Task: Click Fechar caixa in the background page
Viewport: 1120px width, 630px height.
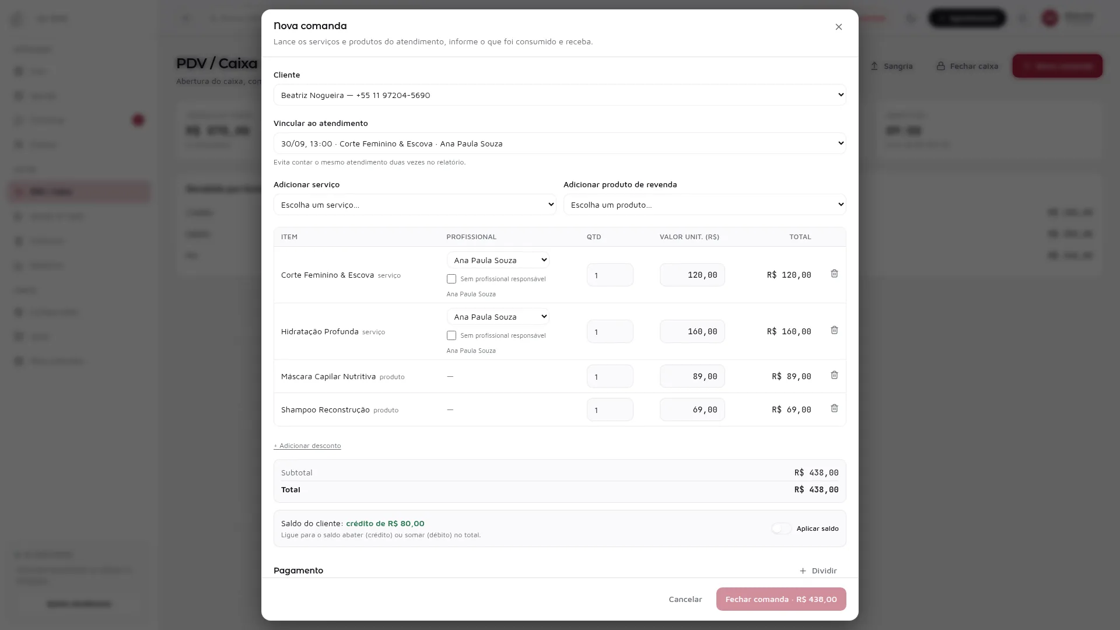Action: pos(967,66)
